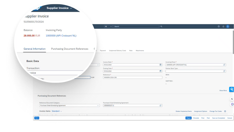Screen dimensions: 234x132
Task: Click the search magnifier icon in the header
Action: [161, 27]
